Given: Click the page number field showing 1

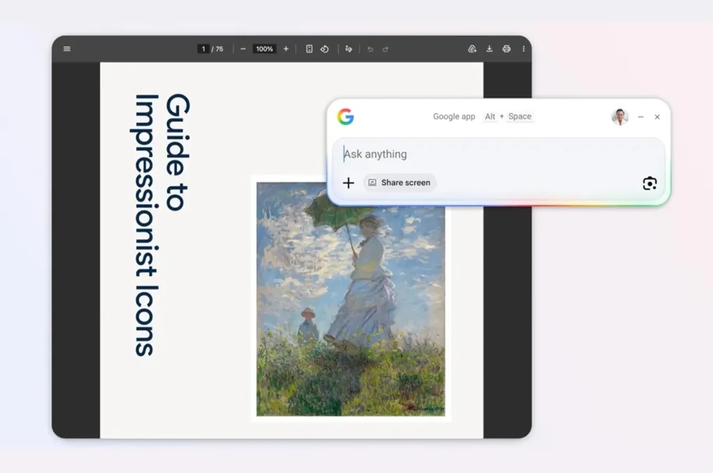Looking at the screenshot, I should click(203, 49).
